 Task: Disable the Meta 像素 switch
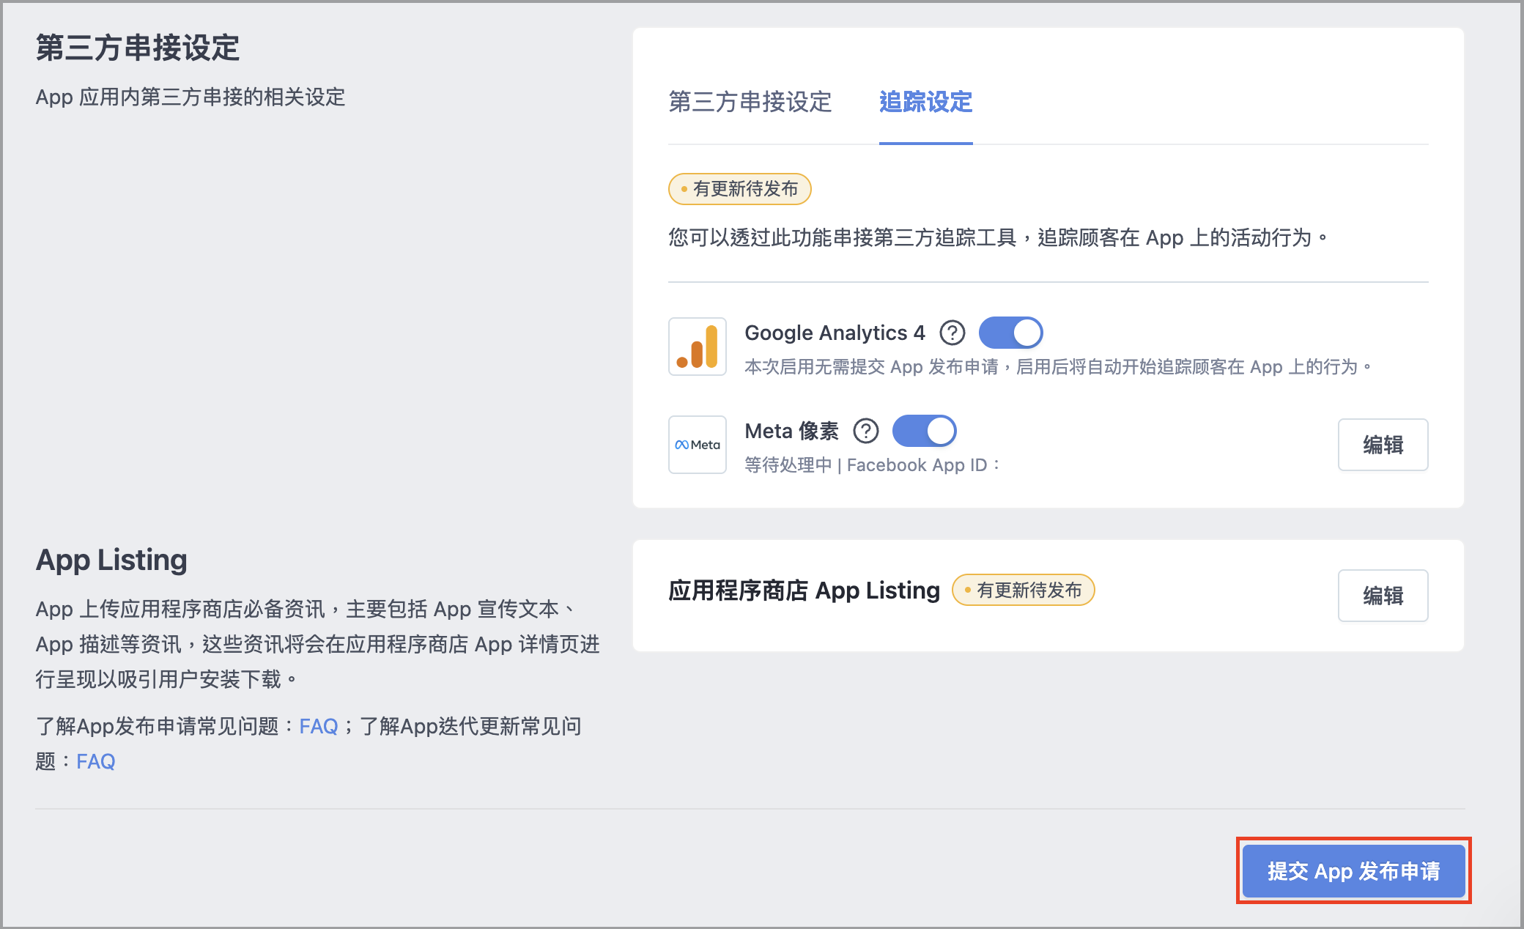(x=924, y=431)
